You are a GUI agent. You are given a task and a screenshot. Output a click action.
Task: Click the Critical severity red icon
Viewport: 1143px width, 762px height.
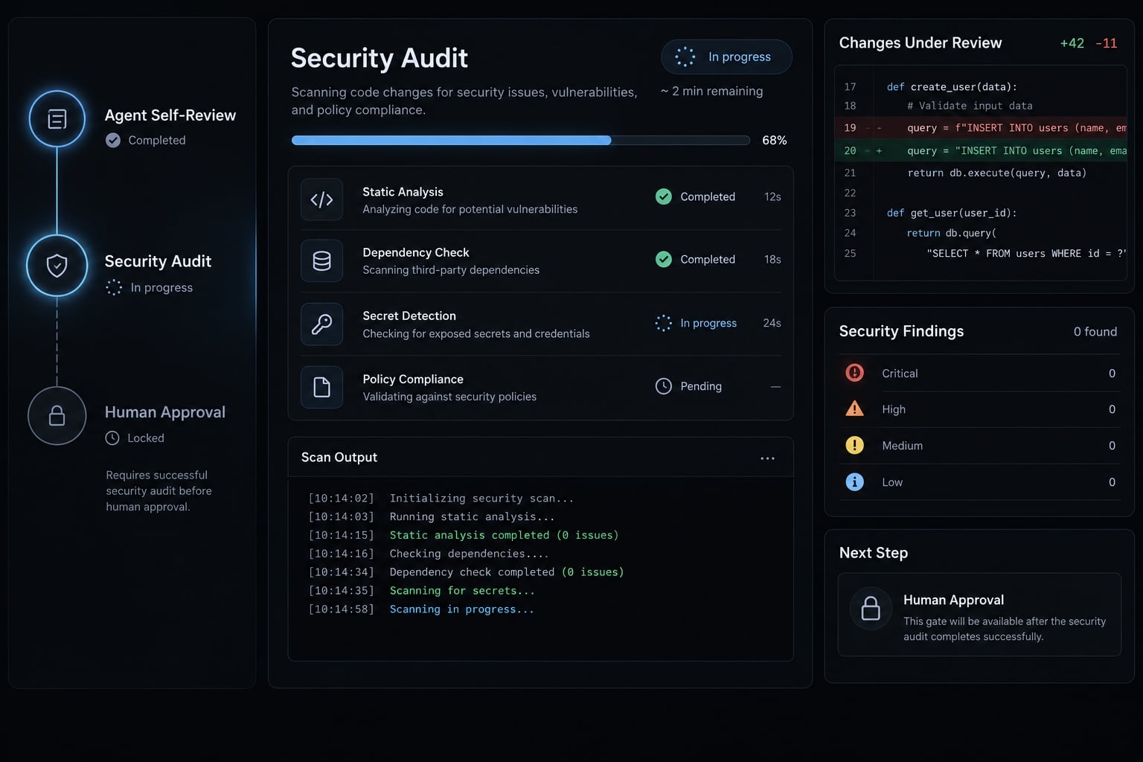click(855, 373)
